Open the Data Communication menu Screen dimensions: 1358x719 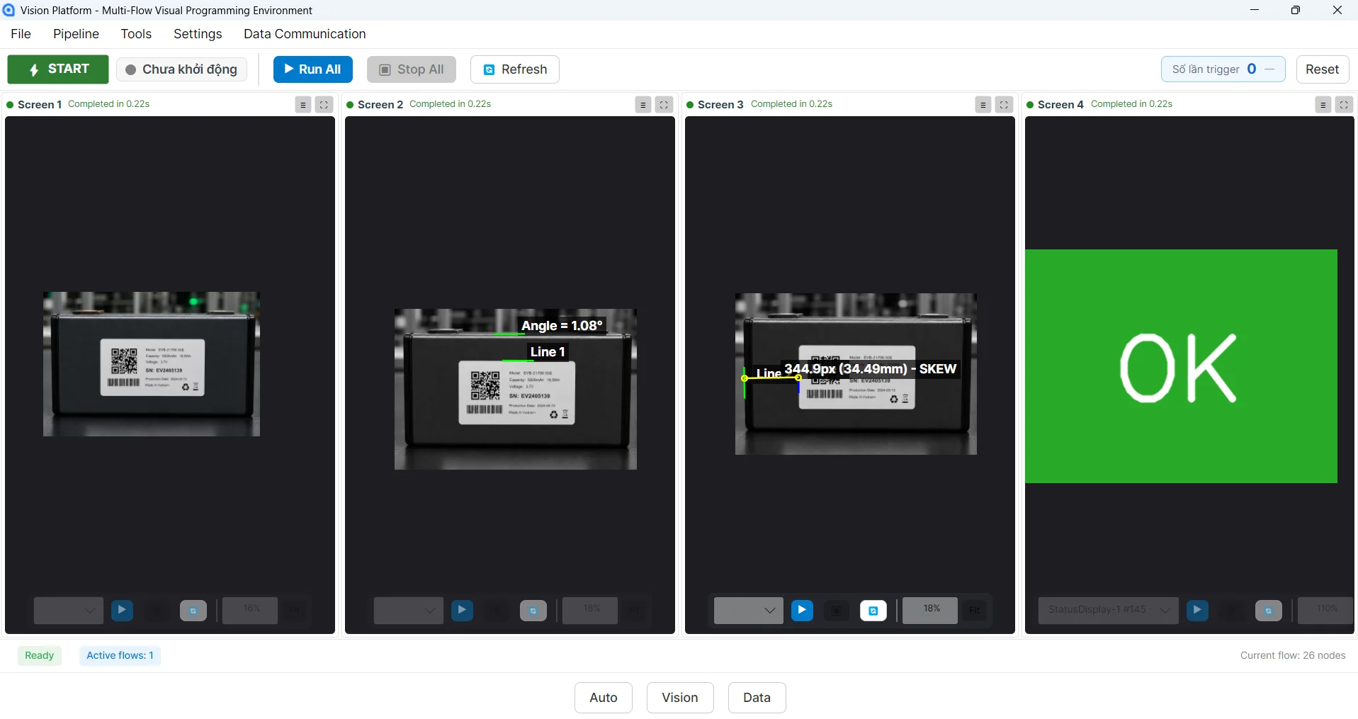pos(305,34)
